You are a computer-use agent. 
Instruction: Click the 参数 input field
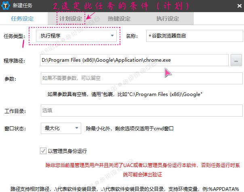coord(142,78)
